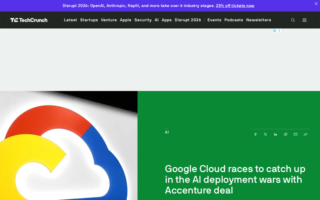Go to the Latest section
320x200 pixels.
coord(70,20)
